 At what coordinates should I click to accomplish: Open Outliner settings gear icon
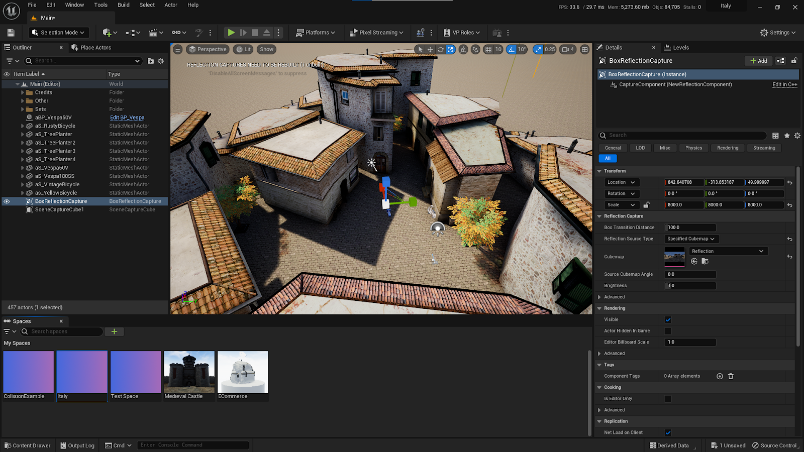(x=161, y=61)
